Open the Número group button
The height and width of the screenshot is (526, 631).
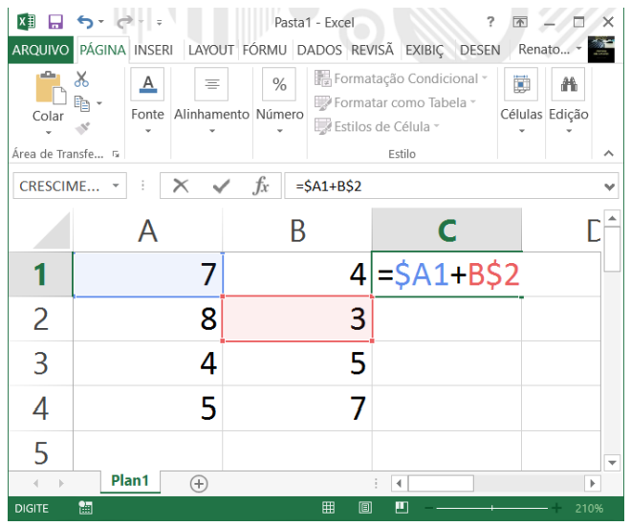[280, 101]
